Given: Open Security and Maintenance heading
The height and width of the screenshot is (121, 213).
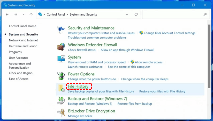Looking at the screenshot, I should pos(91,28).
